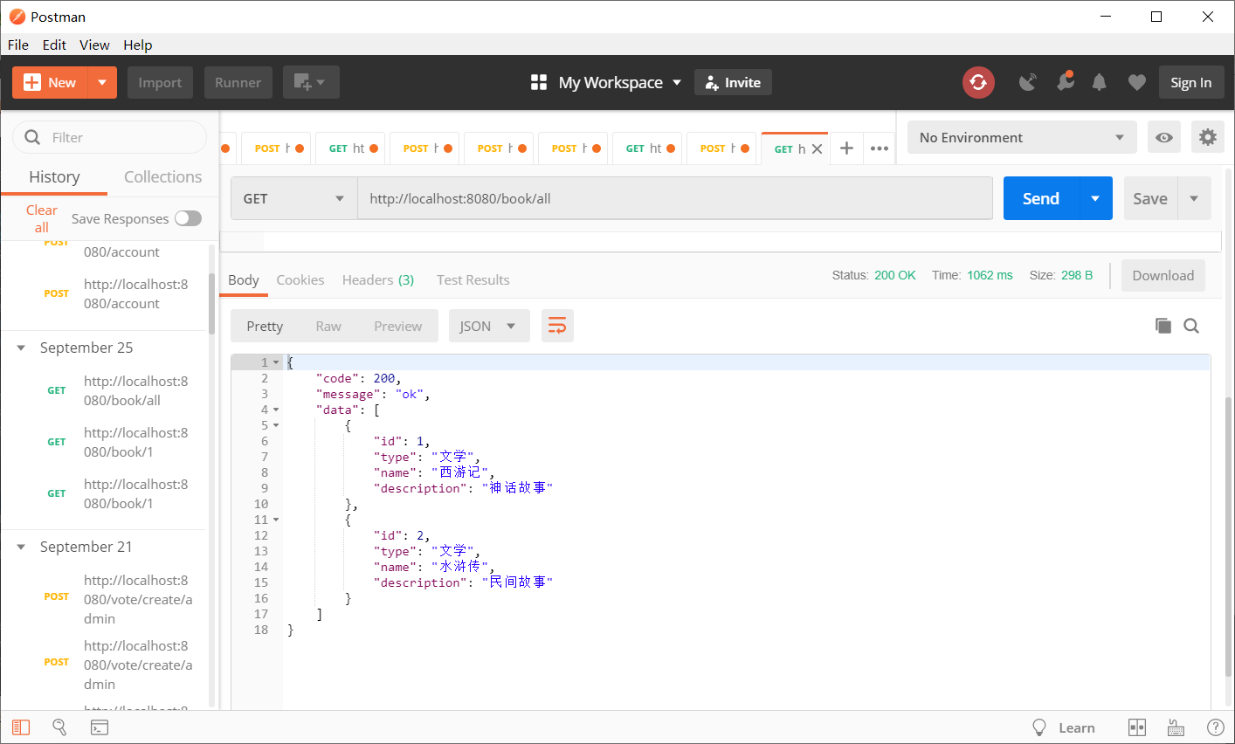Screen dimensions: 1235x744
Task: Click the sync status icon
Action: (x=978, y=82)
